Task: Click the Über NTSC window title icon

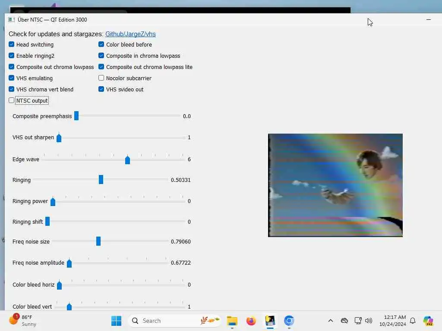Action: tap(12, 20)
